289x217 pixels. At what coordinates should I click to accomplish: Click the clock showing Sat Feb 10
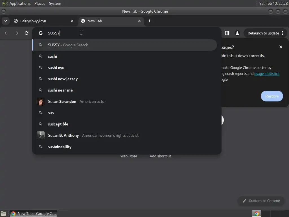click(273, 3)
